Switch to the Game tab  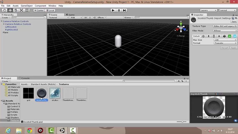70,15
